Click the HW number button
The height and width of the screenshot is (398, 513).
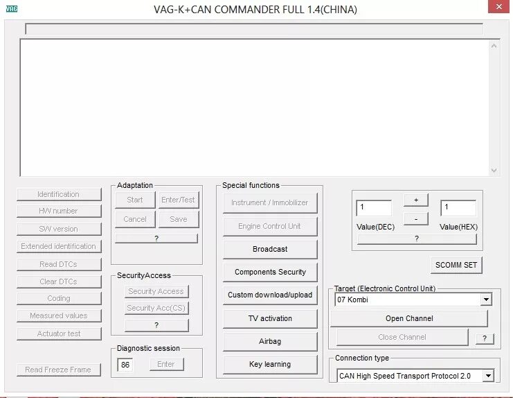(59, 211)
